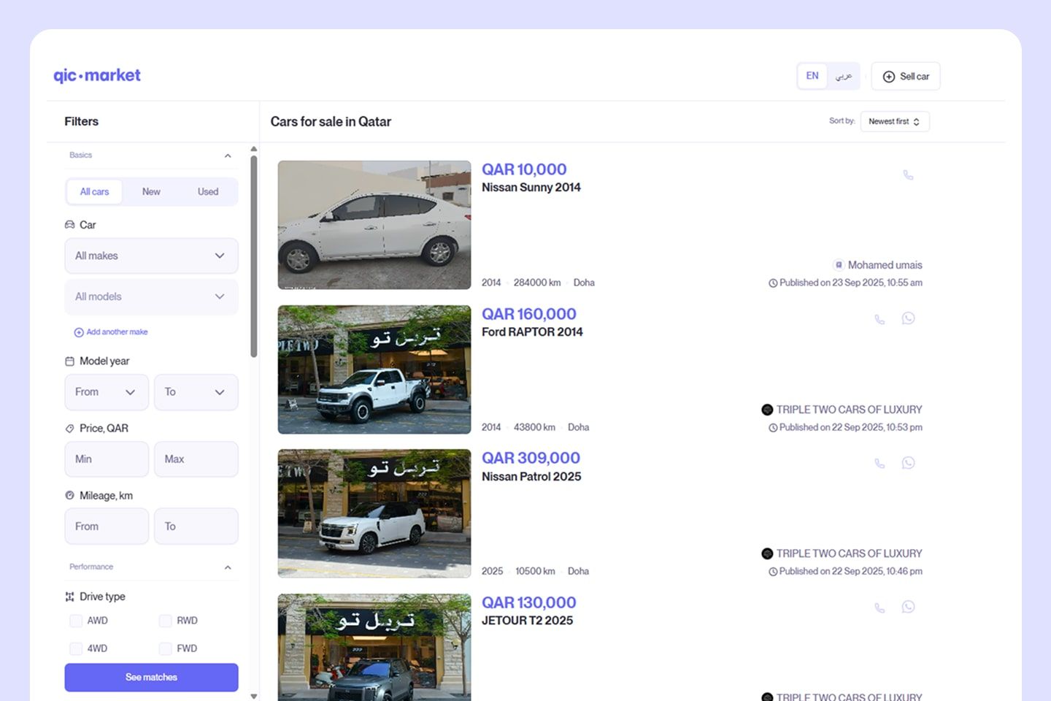The image size is (1051, 701).
Task: Open the All makes dropdown
Action: click(151, 256)
